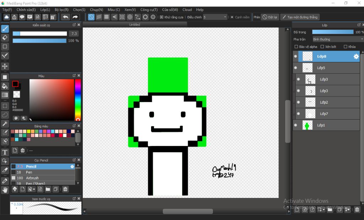Delete layer using trash icon in layer panel
This screenshot has width=364, height=220.
pyautogui.click(x=357, y=210)
